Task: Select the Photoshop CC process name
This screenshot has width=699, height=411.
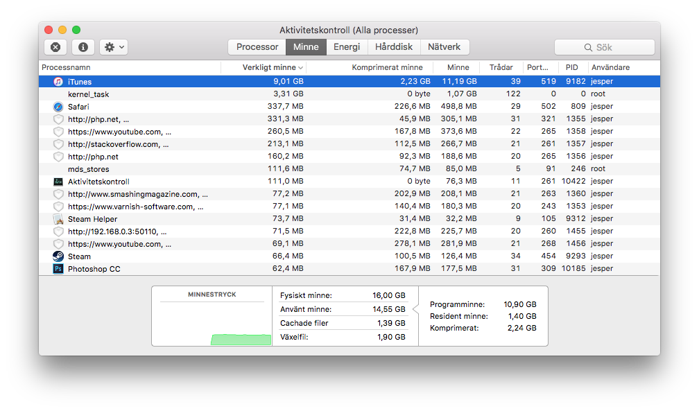Action: coord(94,269)
